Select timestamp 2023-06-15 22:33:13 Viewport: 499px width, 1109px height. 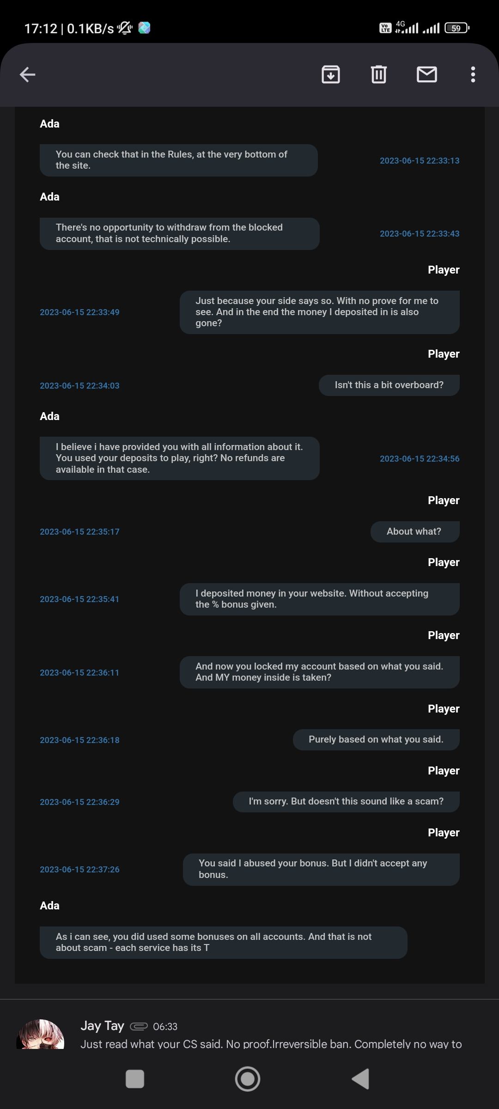pyautogui.click(x=419, y=161)
